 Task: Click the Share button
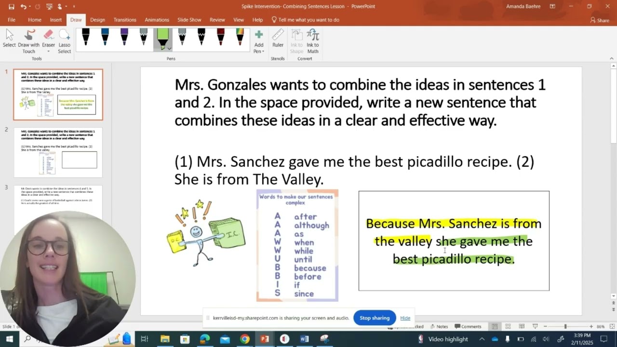pyautogui.click(x=600, y=20)
